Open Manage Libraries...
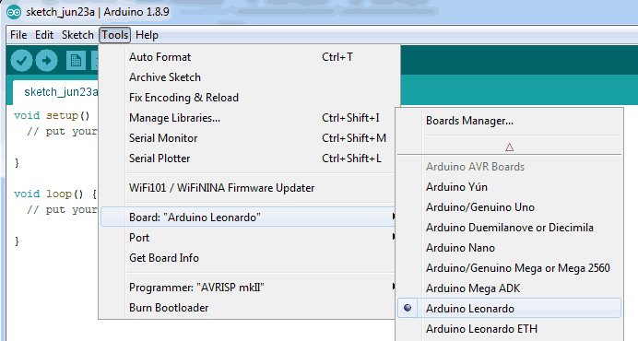 click(248, 118)
